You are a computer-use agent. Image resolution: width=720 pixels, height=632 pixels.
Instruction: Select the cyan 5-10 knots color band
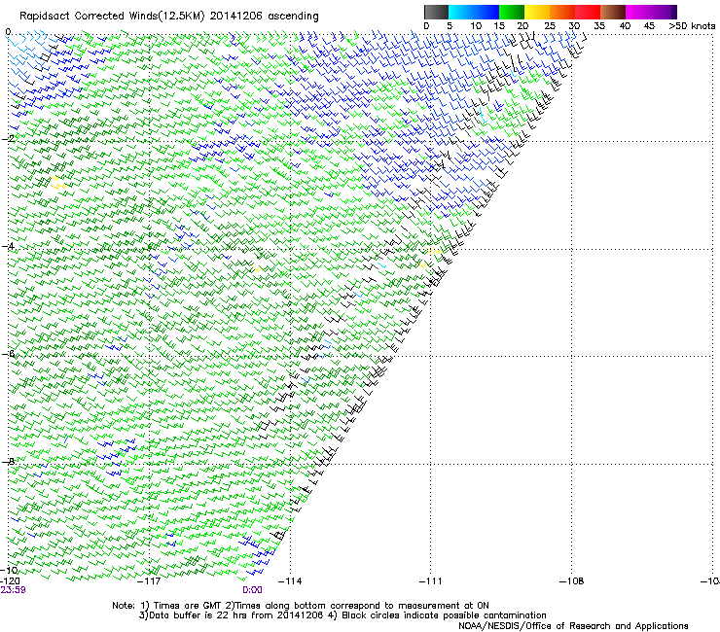pos(461,12)
